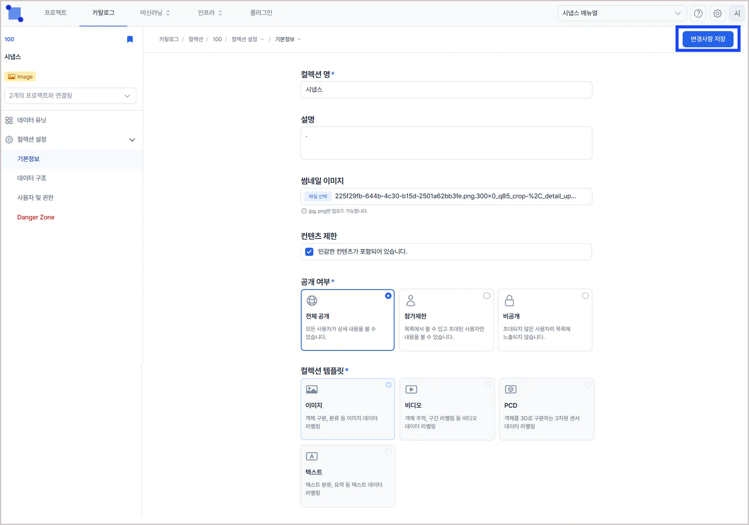The image size is (749, 525).
Task: Click the globe icon in 전체 공개 card
Action: 312,301
